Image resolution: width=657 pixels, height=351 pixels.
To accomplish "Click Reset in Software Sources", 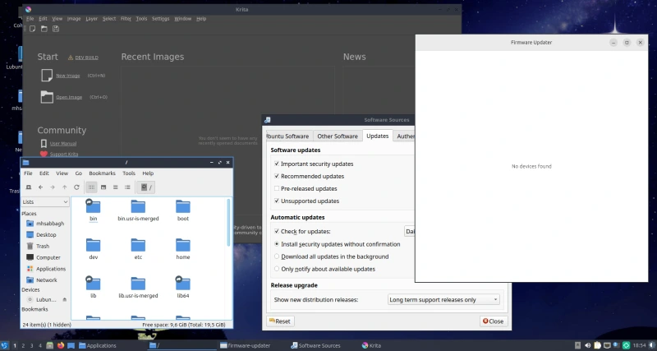I will [x=280, y=321].
